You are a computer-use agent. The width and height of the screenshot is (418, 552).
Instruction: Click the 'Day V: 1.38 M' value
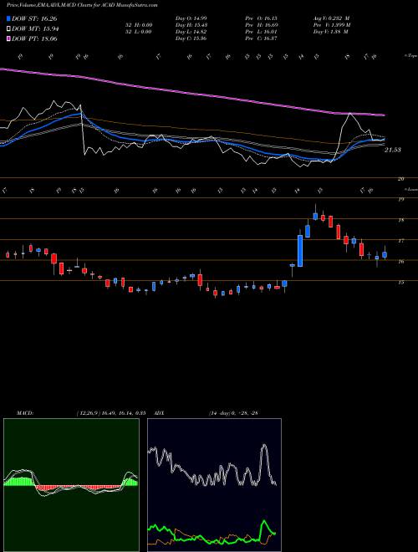[331, 32]
